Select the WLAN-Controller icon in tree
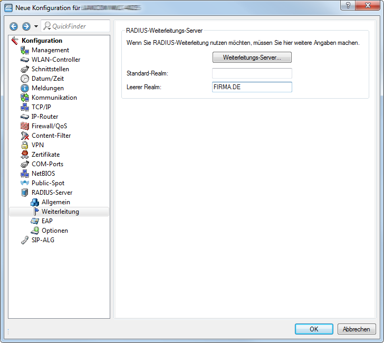The image size is (384, 343). click(24, 60)
